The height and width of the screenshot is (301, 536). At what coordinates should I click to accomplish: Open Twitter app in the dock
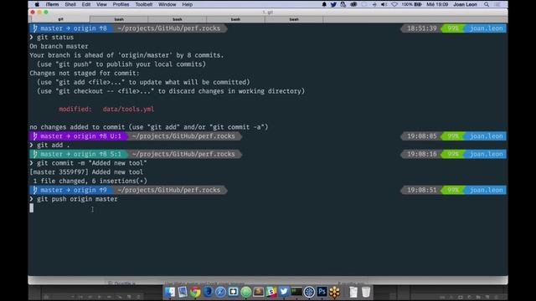[284, 292]
